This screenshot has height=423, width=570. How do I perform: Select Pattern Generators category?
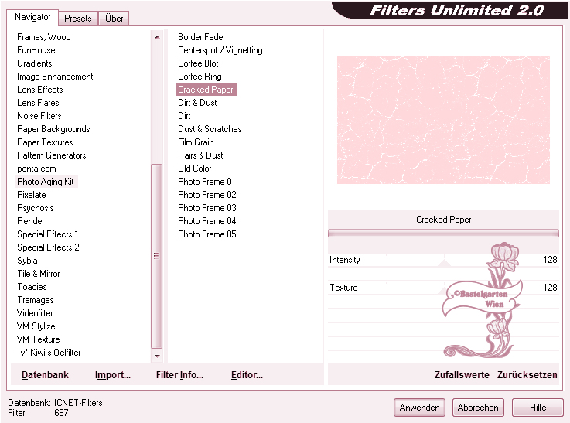point(52,155)
